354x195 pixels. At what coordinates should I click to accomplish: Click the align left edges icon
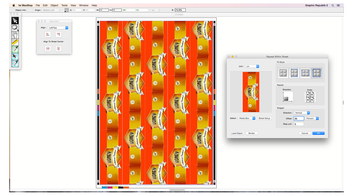48,34
